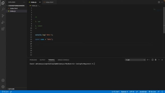Click the EXPLORER panel title

12,2
